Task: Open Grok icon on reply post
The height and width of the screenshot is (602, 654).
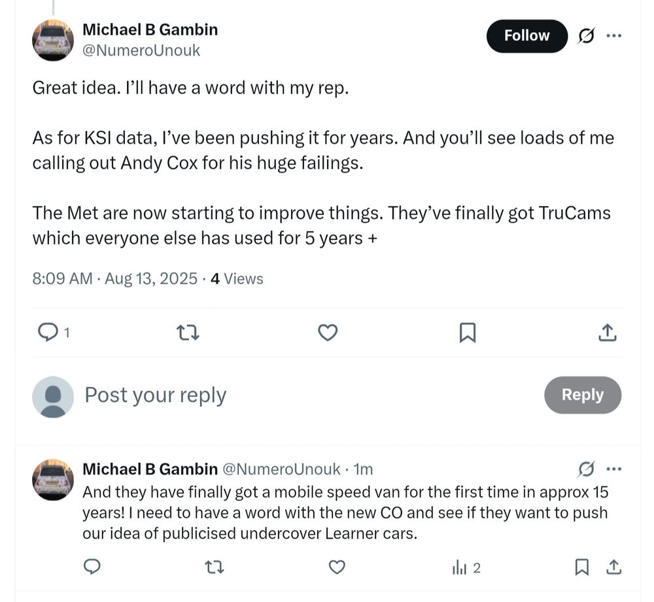Action: 587,469
